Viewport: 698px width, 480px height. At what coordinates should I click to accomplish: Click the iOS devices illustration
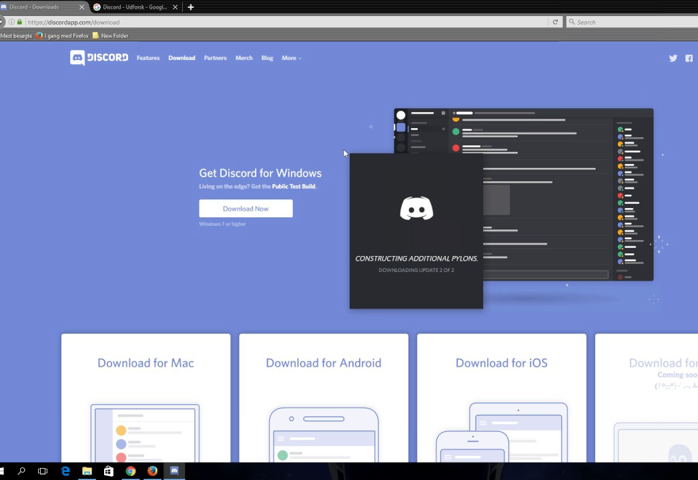coord(502,432)
